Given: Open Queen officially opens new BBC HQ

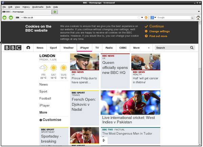Looking at the screenshot, I should (115, 68).
